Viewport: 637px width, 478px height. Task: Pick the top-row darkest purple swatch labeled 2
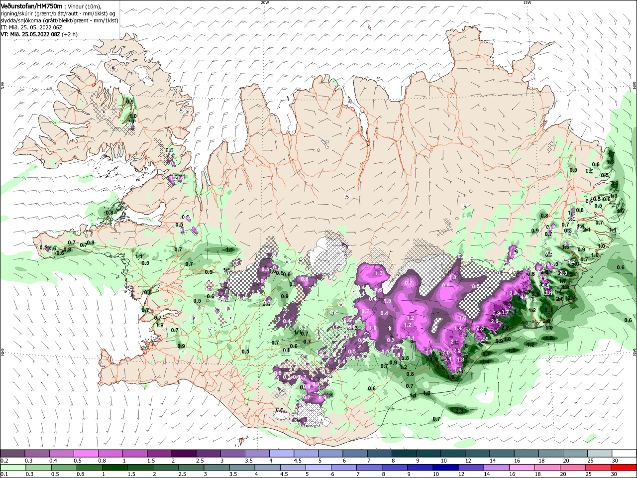pyautogui.click(x=183, y=454)
